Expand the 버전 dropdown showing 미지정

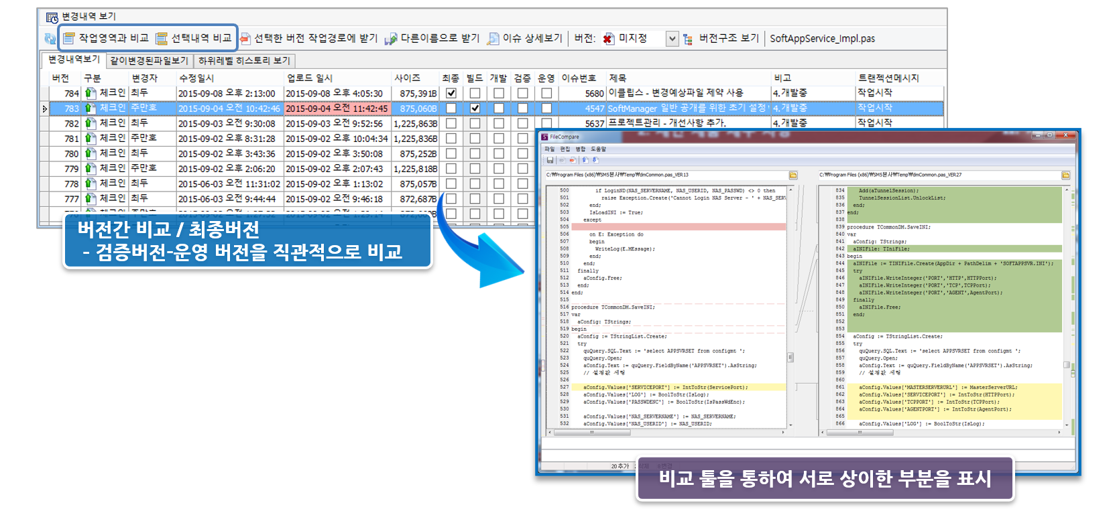[672, 39]
